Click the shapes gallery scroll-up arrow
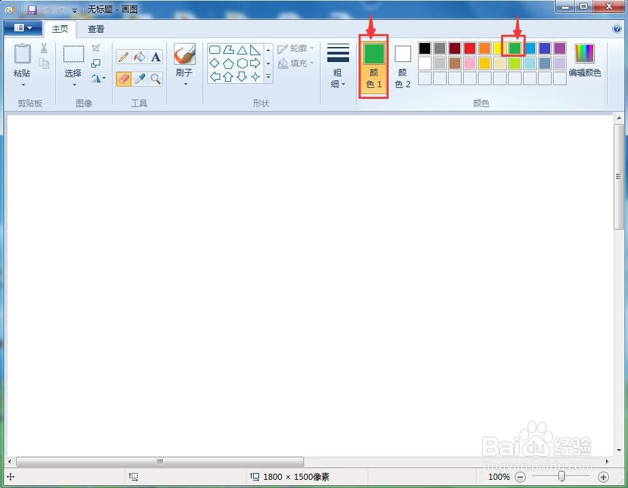This screenshot has width=628, height=488. 269,50
